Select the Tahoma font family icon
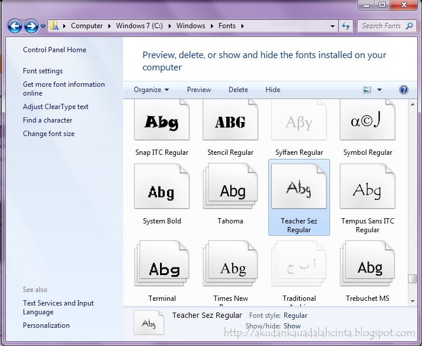Screen dimensions: 422x346 [x=230, y=188]
